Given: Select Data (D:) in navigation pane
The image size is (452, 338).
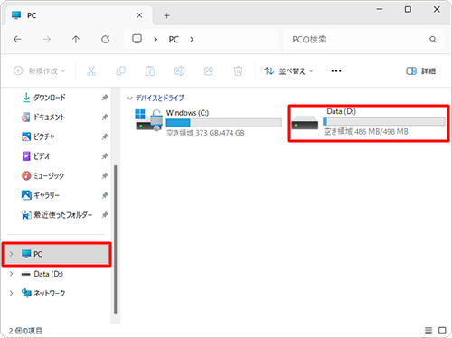Looking at the screenshot, I should 42,274.
